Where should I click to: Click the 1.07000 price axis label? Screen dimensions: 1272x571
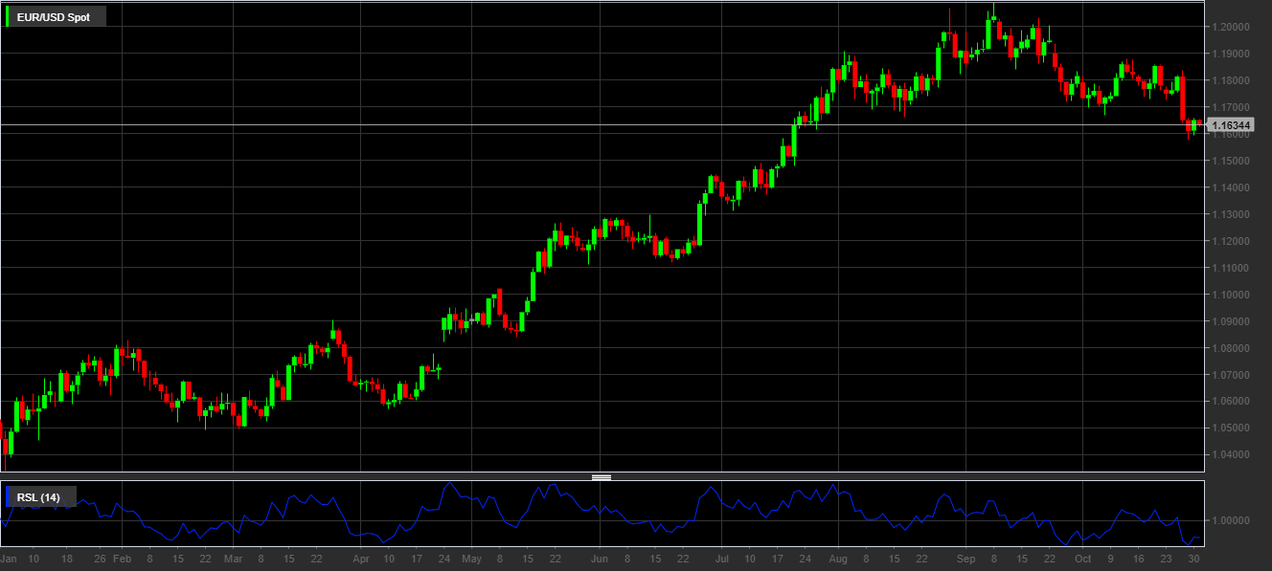coord(1232,375)
